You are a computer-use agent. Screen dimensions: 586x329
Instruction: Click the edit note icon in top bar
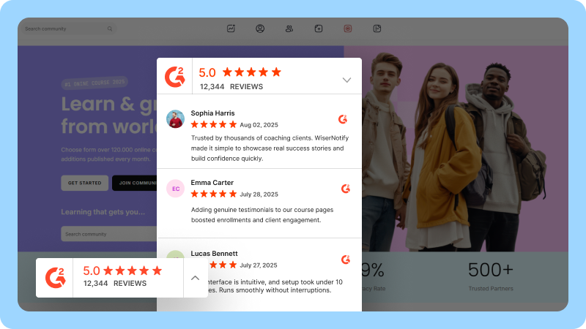(x=377, y=29)
